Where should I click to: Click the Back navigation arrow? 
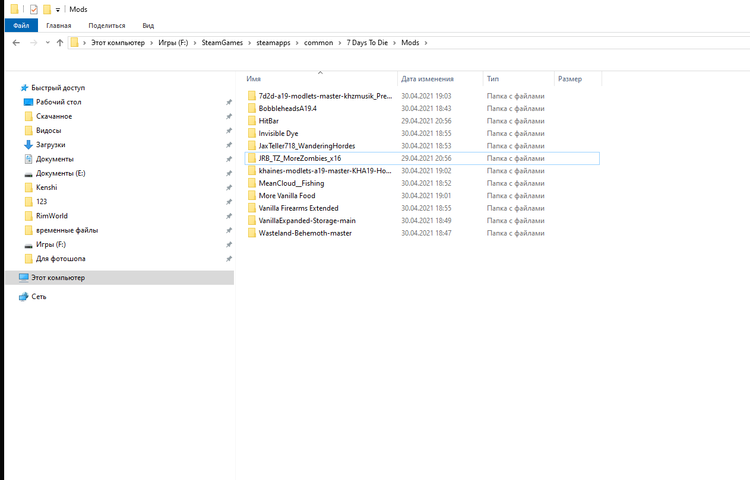[16, 43]
